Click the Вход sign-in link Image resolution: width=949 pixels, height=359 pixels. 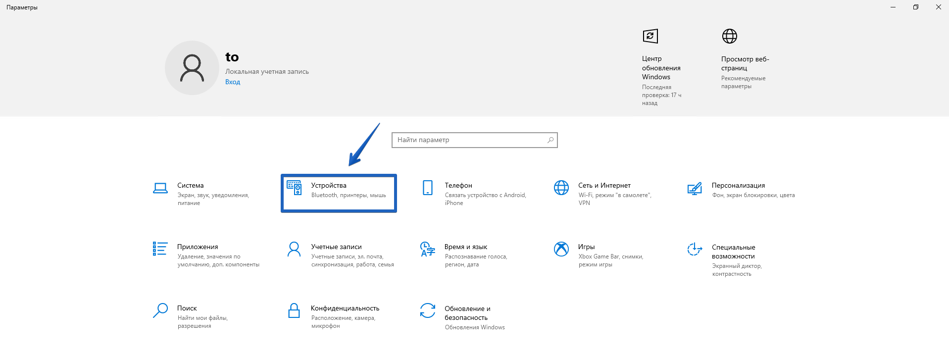click(233, 82)
